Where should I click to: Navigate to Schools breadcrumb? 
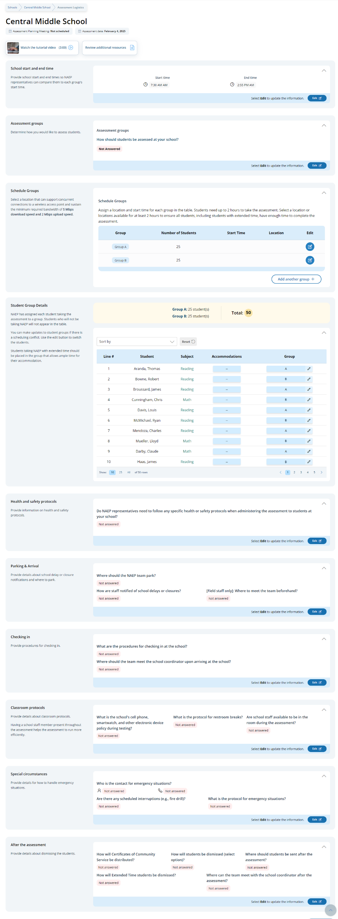click(12, 8)
